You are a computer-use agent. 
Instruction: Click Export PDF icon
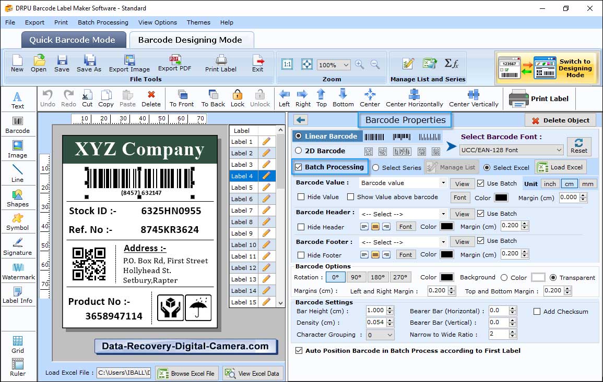coord(174,64)
